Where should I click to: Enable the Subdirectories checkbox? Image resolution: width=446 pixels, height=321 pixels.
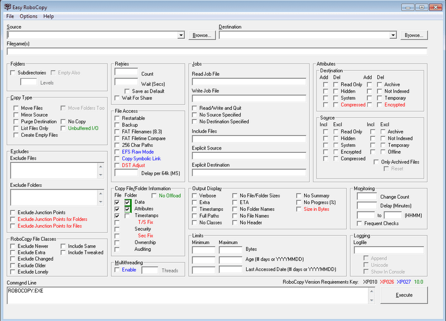[x=13, y=72]
